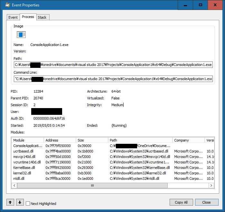The image size is (225, 212).
Task: Click the Size column header
Action: pos(92,140)
